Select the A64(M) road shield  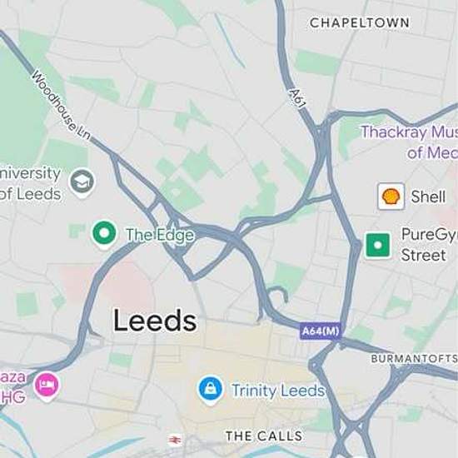pos(321,331)
